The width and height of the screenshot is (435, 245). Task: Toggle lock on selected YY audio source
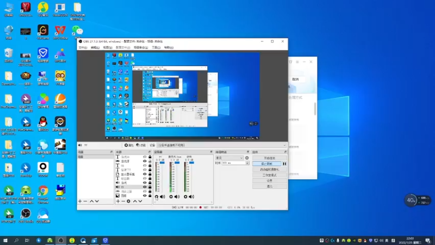(x=150, y=187)
